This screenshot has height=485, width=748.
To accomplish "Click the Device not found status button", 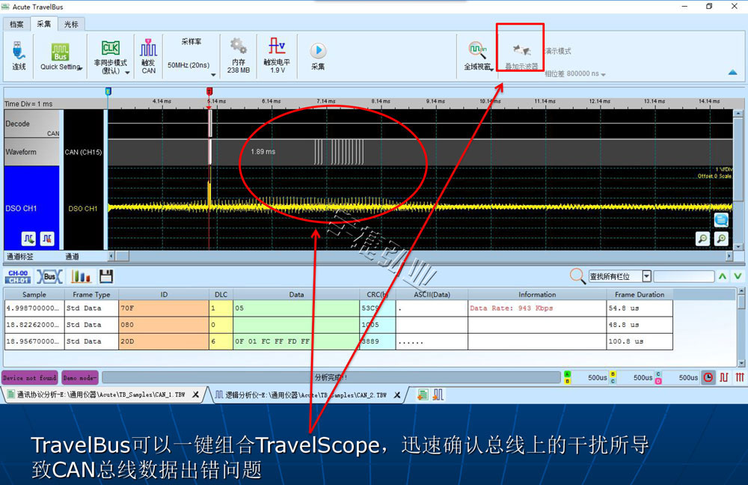I will pyautogui.click(x=30, y=377).
